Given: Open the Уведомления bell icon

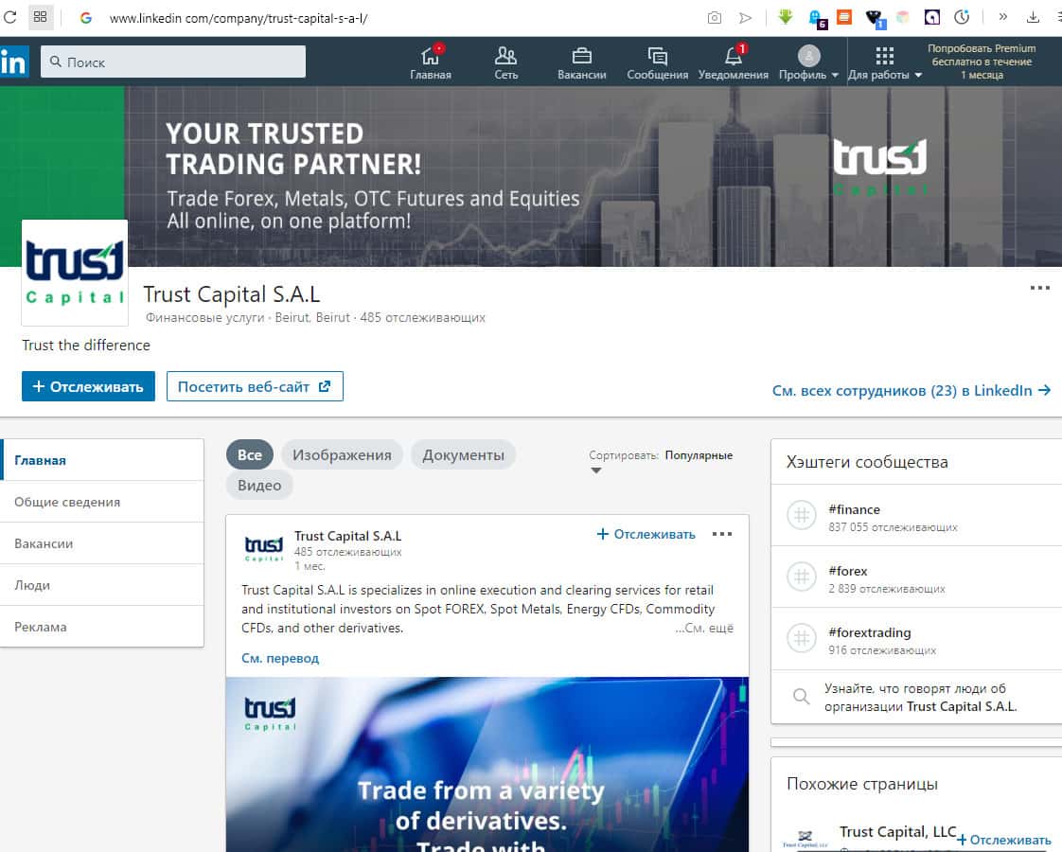Looking at the screenshot, I should (733, 56).
